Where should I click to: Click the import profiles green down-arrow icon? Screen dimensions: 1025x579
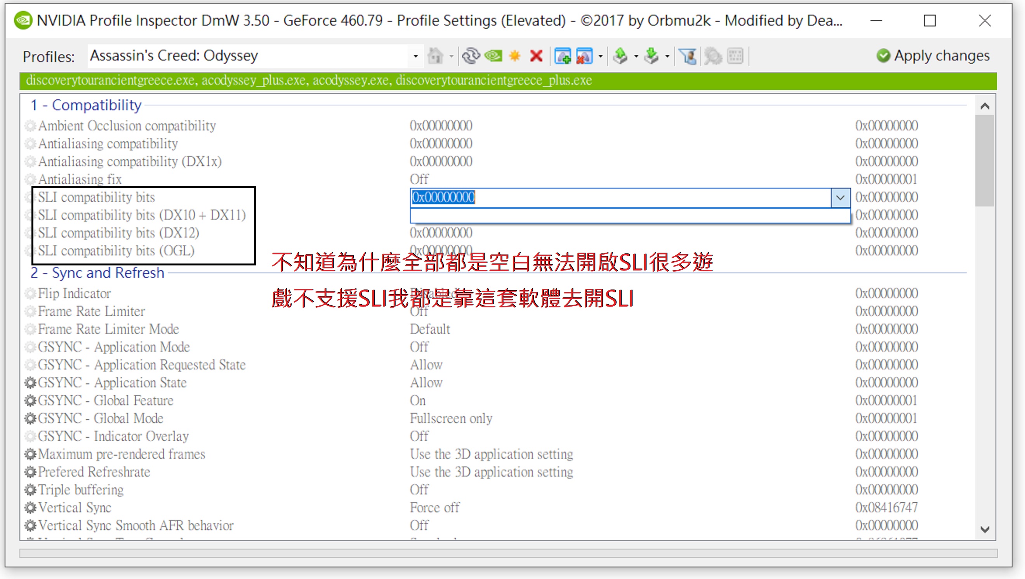point(652,55)
